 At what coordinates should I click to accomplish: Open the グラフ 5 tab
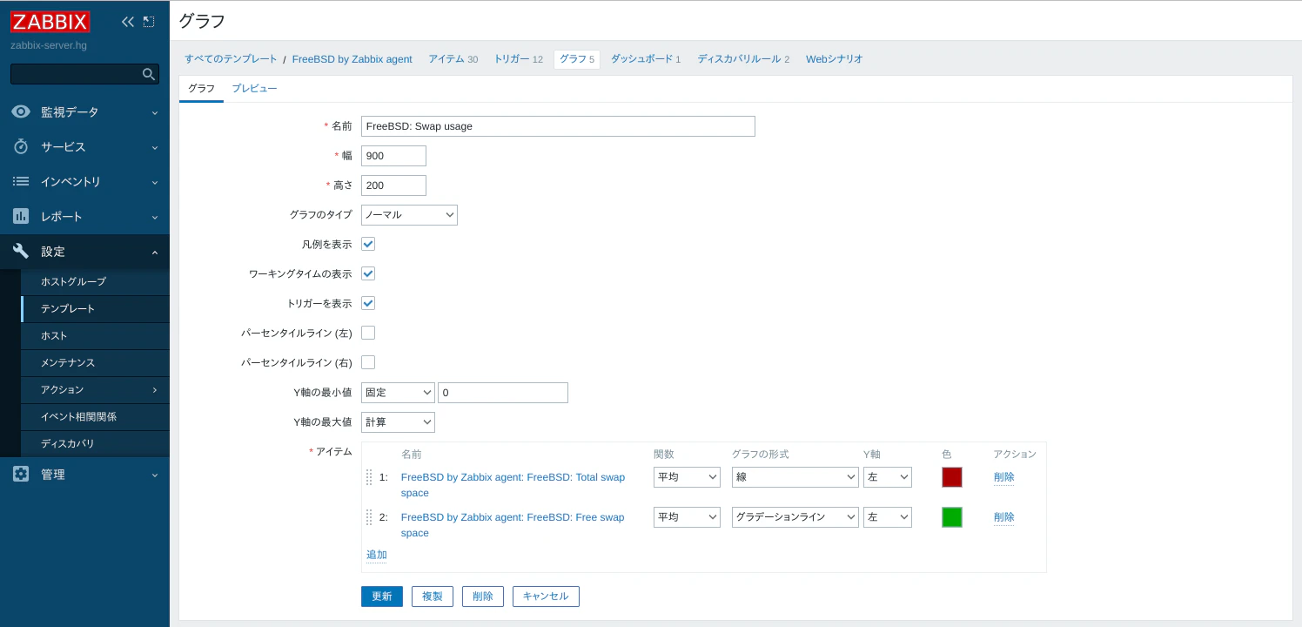point(577,59)
